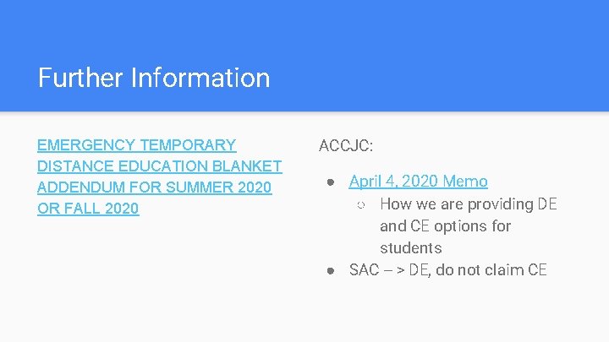The image size is (609, 342).
Task: Open the April 4, 2020 Memo link
Action: (x=418, y=181)
